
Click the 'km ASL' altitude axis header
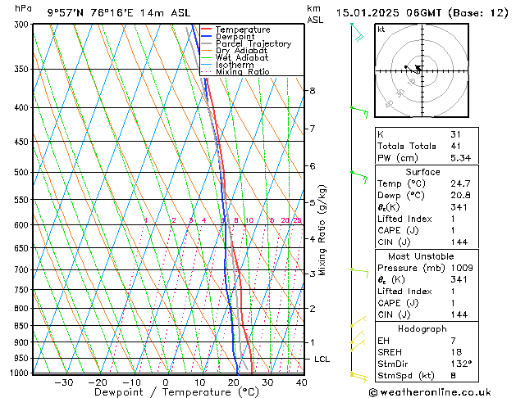coord(315,14)
